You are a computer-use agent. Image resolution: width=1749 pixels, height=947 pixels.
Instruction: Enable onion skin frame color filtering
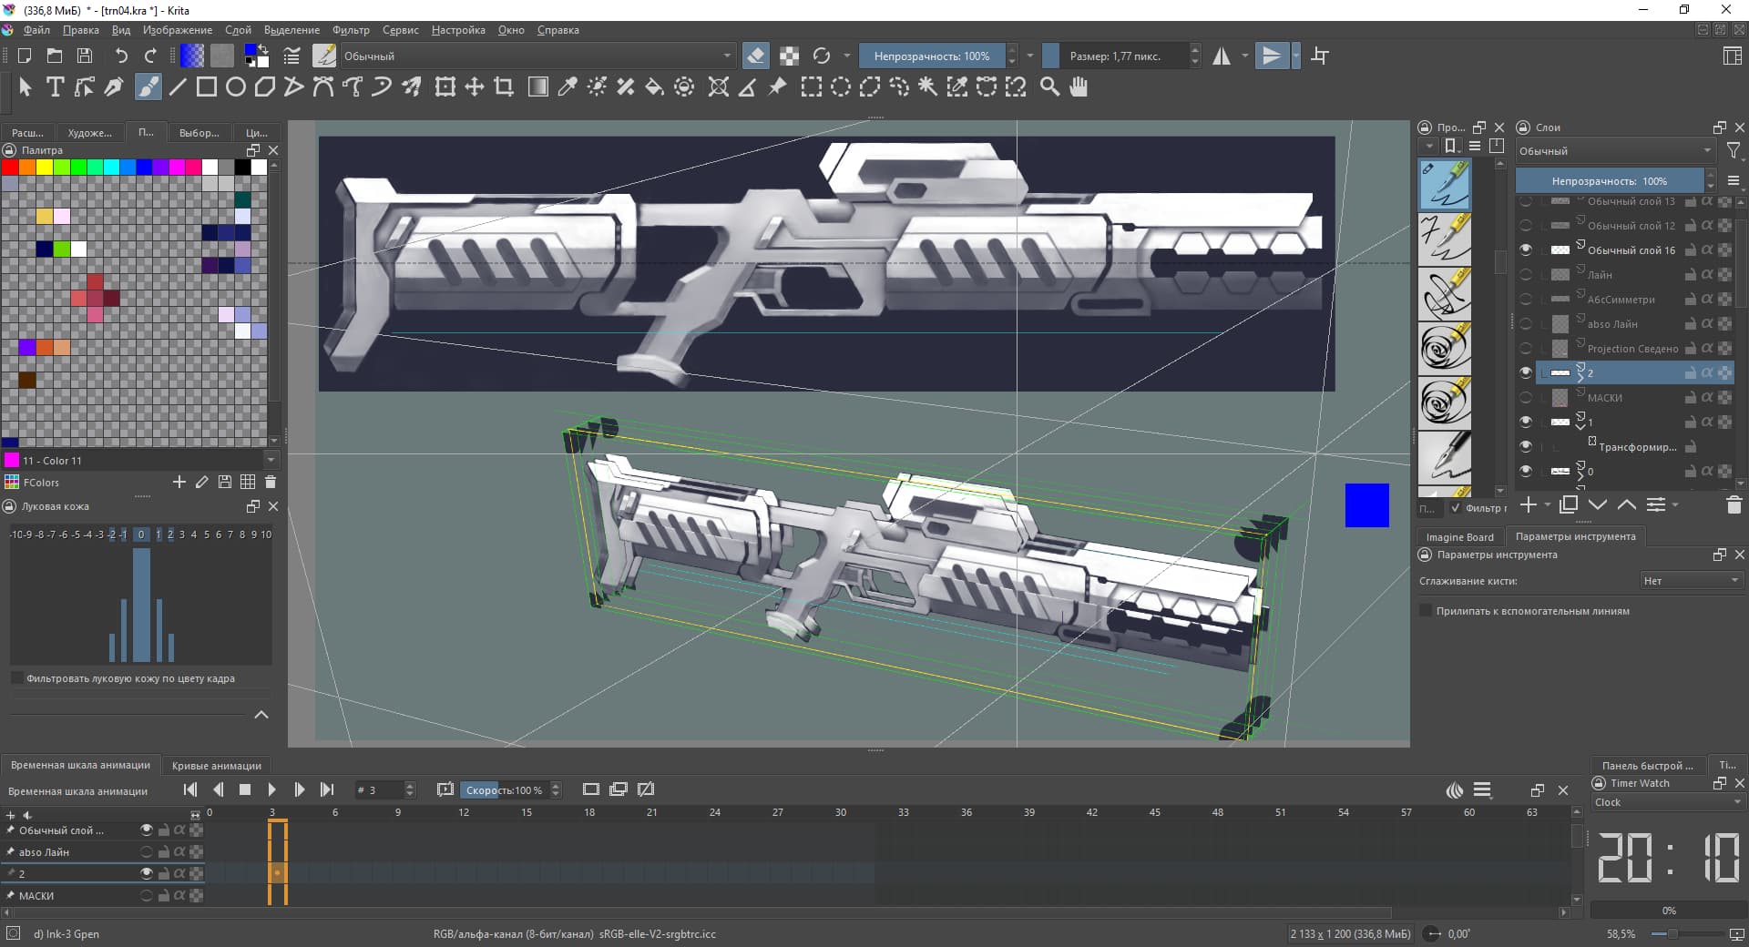click(16, 678)
